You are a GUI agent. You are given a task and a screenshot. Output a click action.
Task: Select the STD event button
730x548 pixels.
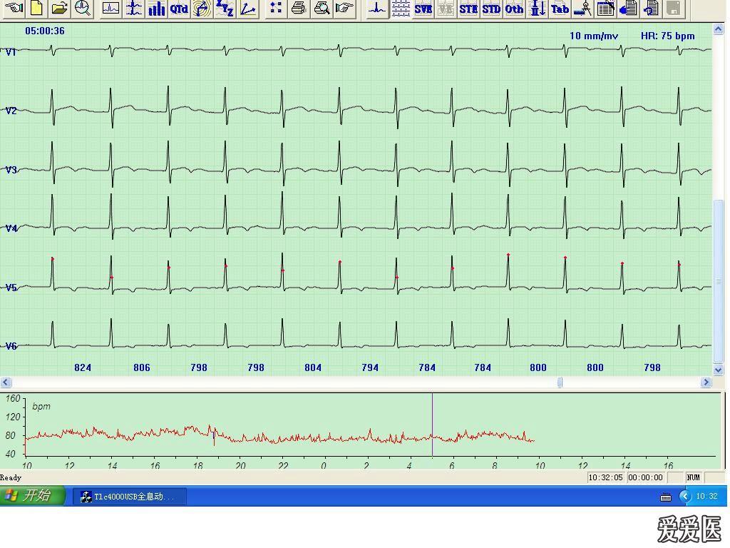coord(491,9)
